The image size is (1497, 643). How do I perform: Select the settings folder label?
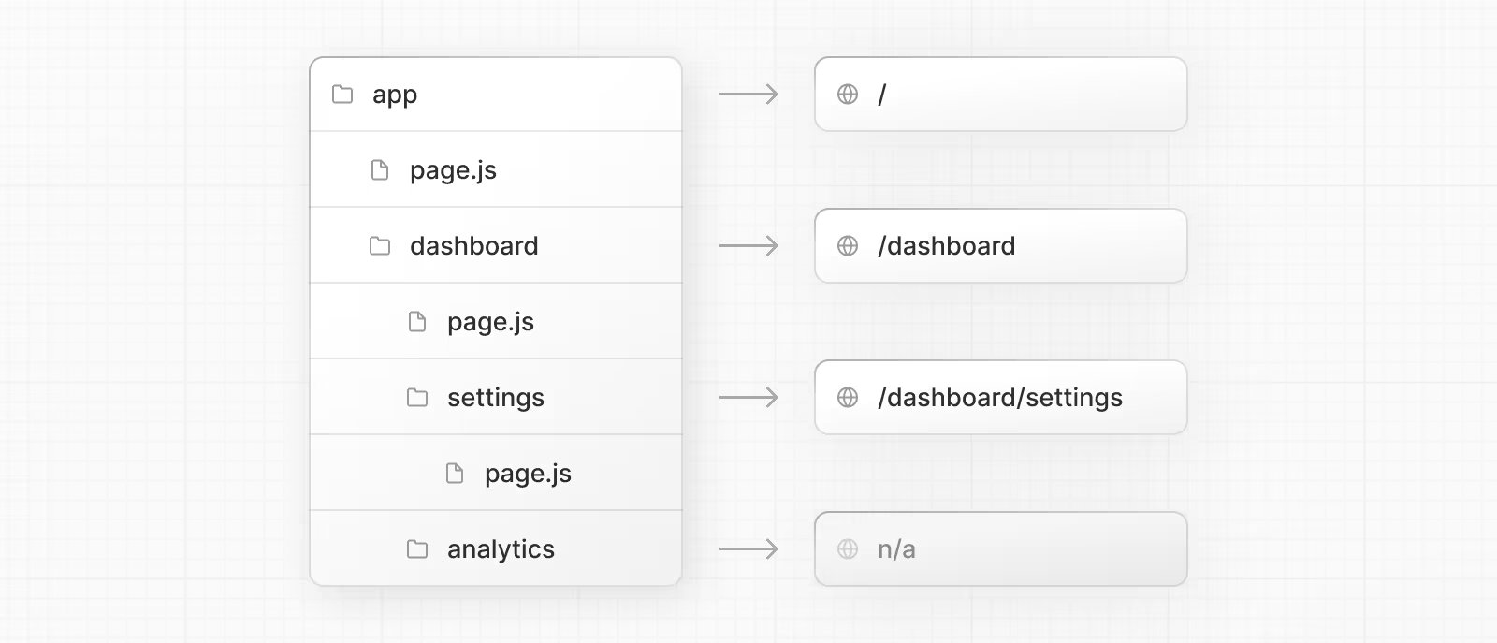click(495, 399)
